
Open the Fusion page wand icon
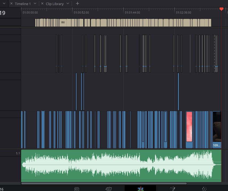pos(173,189)
